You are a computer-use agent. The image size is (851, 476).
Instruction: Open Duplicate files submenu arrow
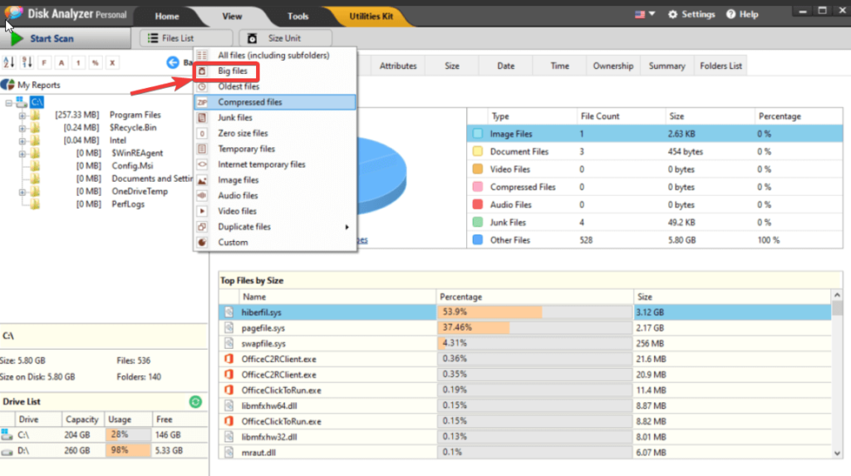(347, 227)
